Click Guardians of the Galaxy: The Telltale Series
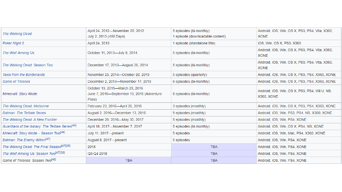 [x=37, y=126]
